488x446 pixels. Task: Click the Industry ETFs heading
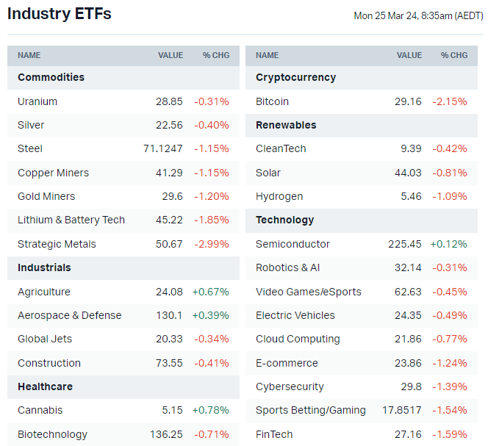pos(60,14)
